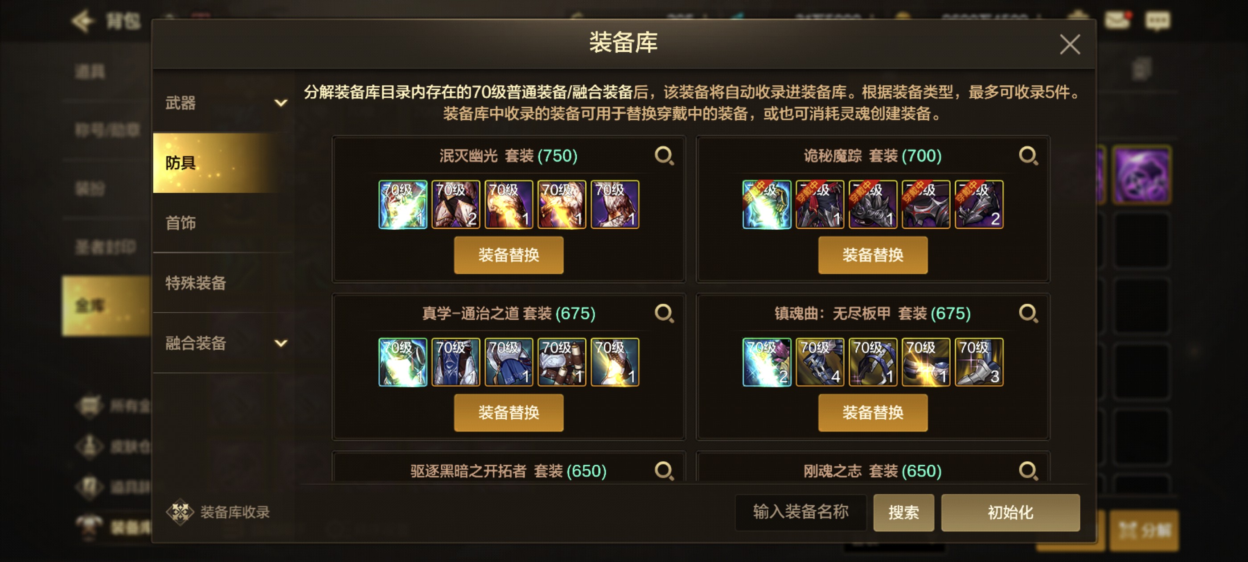Tap the back arrow next to 背包
The width and height of the screenshot is (1248, 562).
tap(82, 21)
